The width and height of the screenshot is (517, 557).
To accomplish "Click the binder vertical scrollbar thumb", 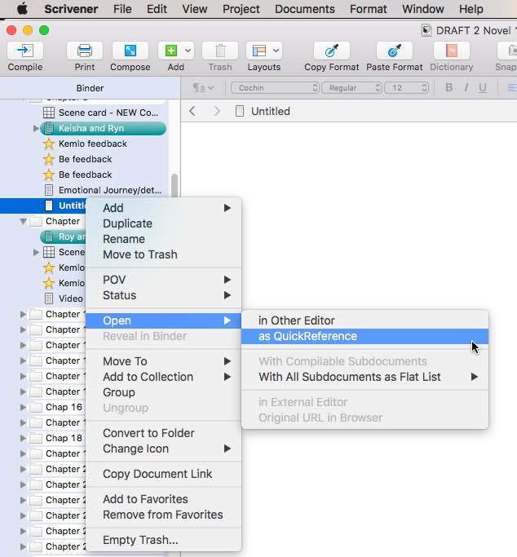I will coord(175,185).
